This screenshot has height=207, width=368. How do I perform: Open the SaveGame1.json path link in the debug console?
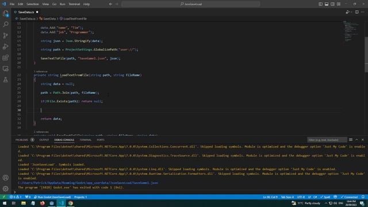coord(88,183)
